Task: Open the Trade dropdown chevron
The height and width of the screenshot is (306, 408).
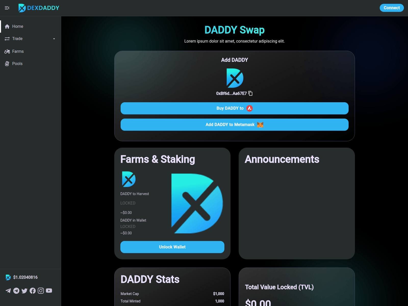Action: click(x=54, y=39)
